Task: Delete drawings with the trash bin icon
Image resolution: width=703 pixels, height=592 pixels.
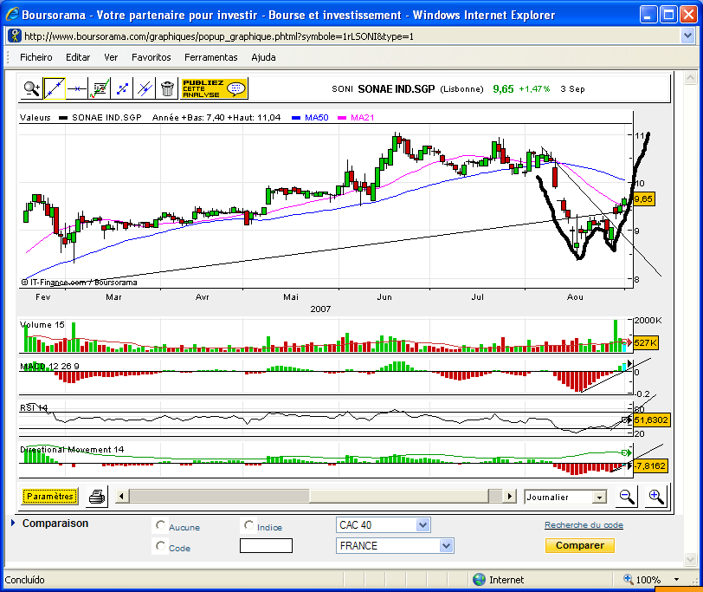Action: (x=167, y=88)
